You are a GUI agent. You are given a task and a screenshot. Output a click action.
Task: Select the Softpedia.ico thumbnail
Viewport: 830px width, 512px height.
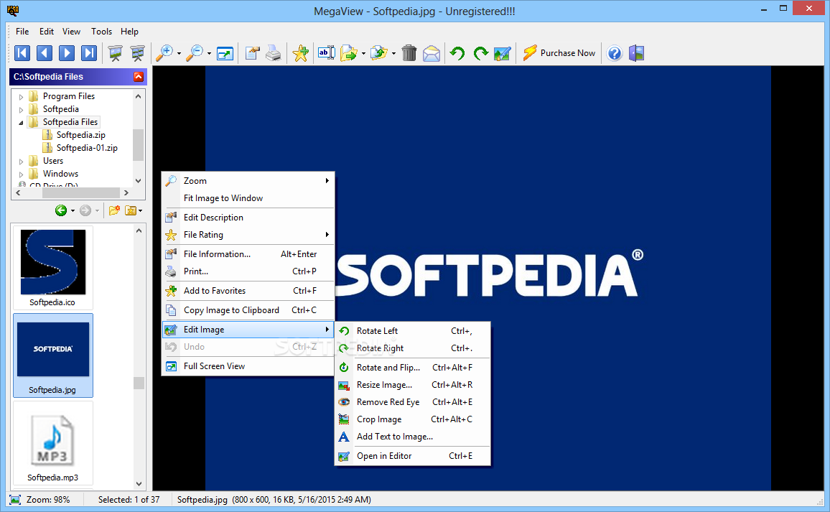click(x=52, y=267)
